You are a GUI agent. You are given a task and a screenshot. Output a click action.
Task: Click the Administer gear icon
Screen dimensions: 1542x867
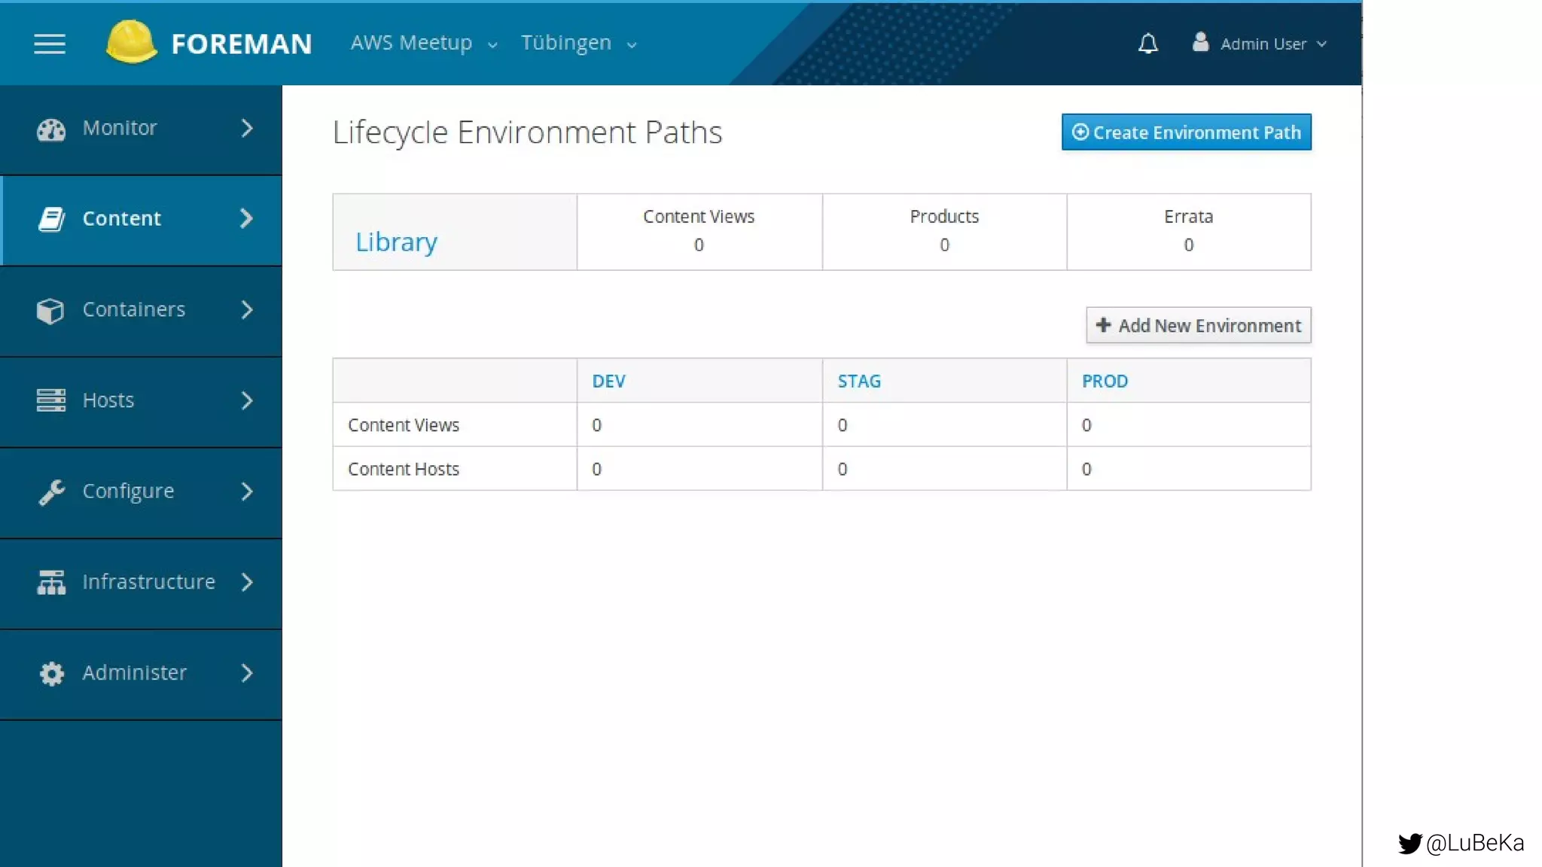tap(51, 674)
